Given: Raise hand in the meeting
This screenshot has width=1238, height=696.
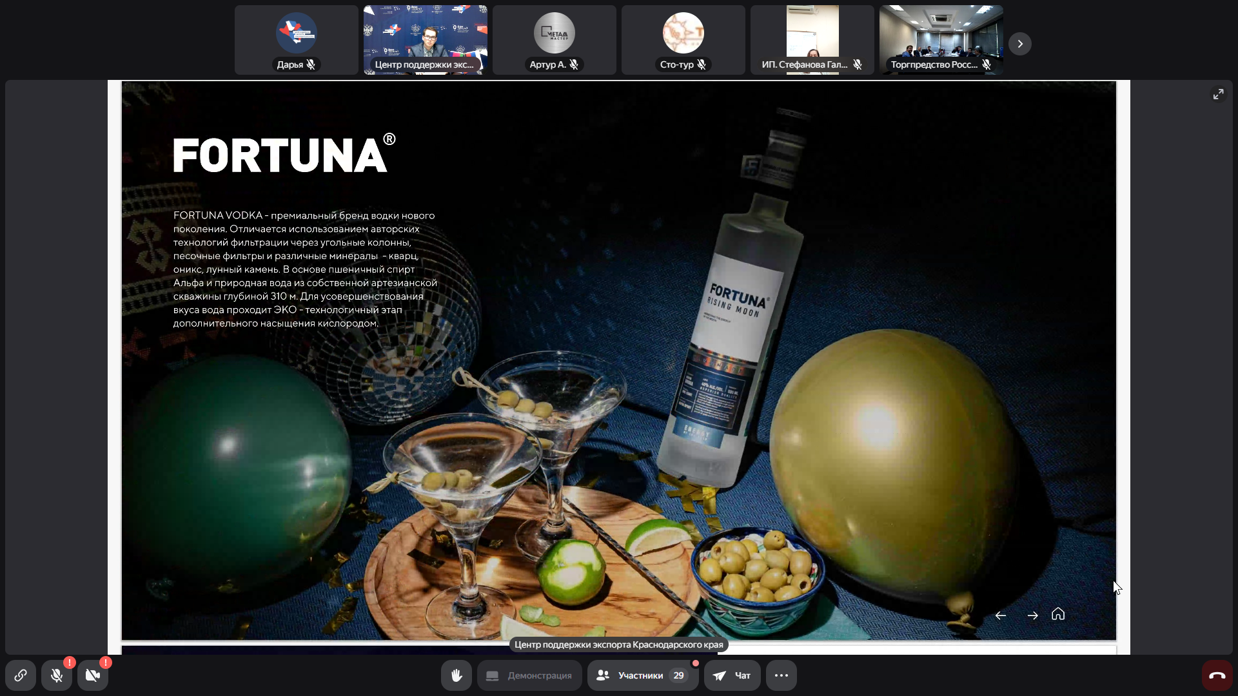Looking at the screenshot, I should coord(457,675).
